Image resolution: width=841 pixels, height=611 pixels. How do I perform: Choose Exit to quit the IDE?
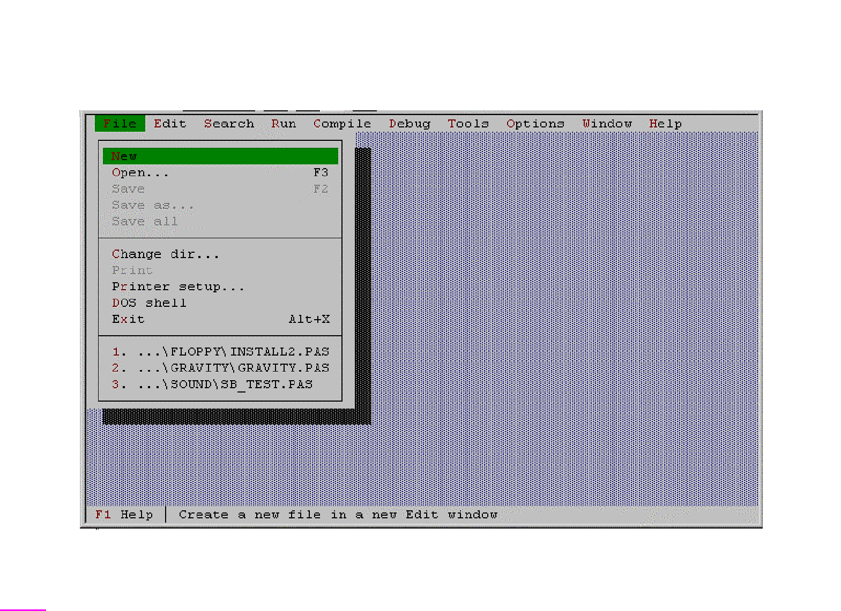tap(220, 319)
